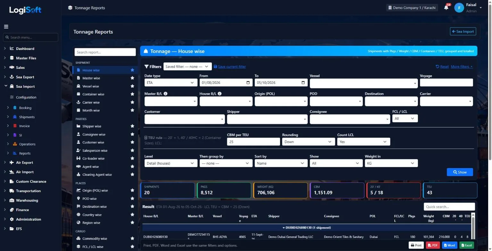Open the Level dropdown

[171, 163]
